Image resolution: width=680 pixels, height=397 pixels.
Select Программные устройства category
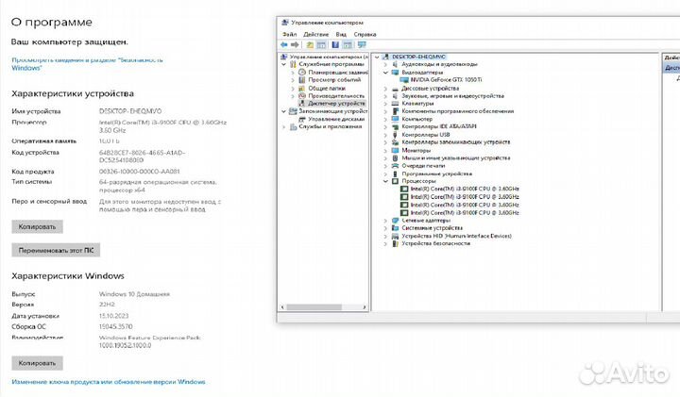click(436, 174)
